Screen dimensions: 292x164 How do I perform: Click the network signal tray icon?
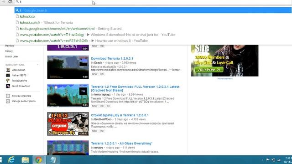point(279,160)
